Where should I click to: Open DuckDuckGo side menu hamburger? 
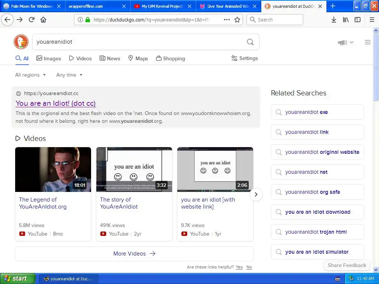(368, 42)
